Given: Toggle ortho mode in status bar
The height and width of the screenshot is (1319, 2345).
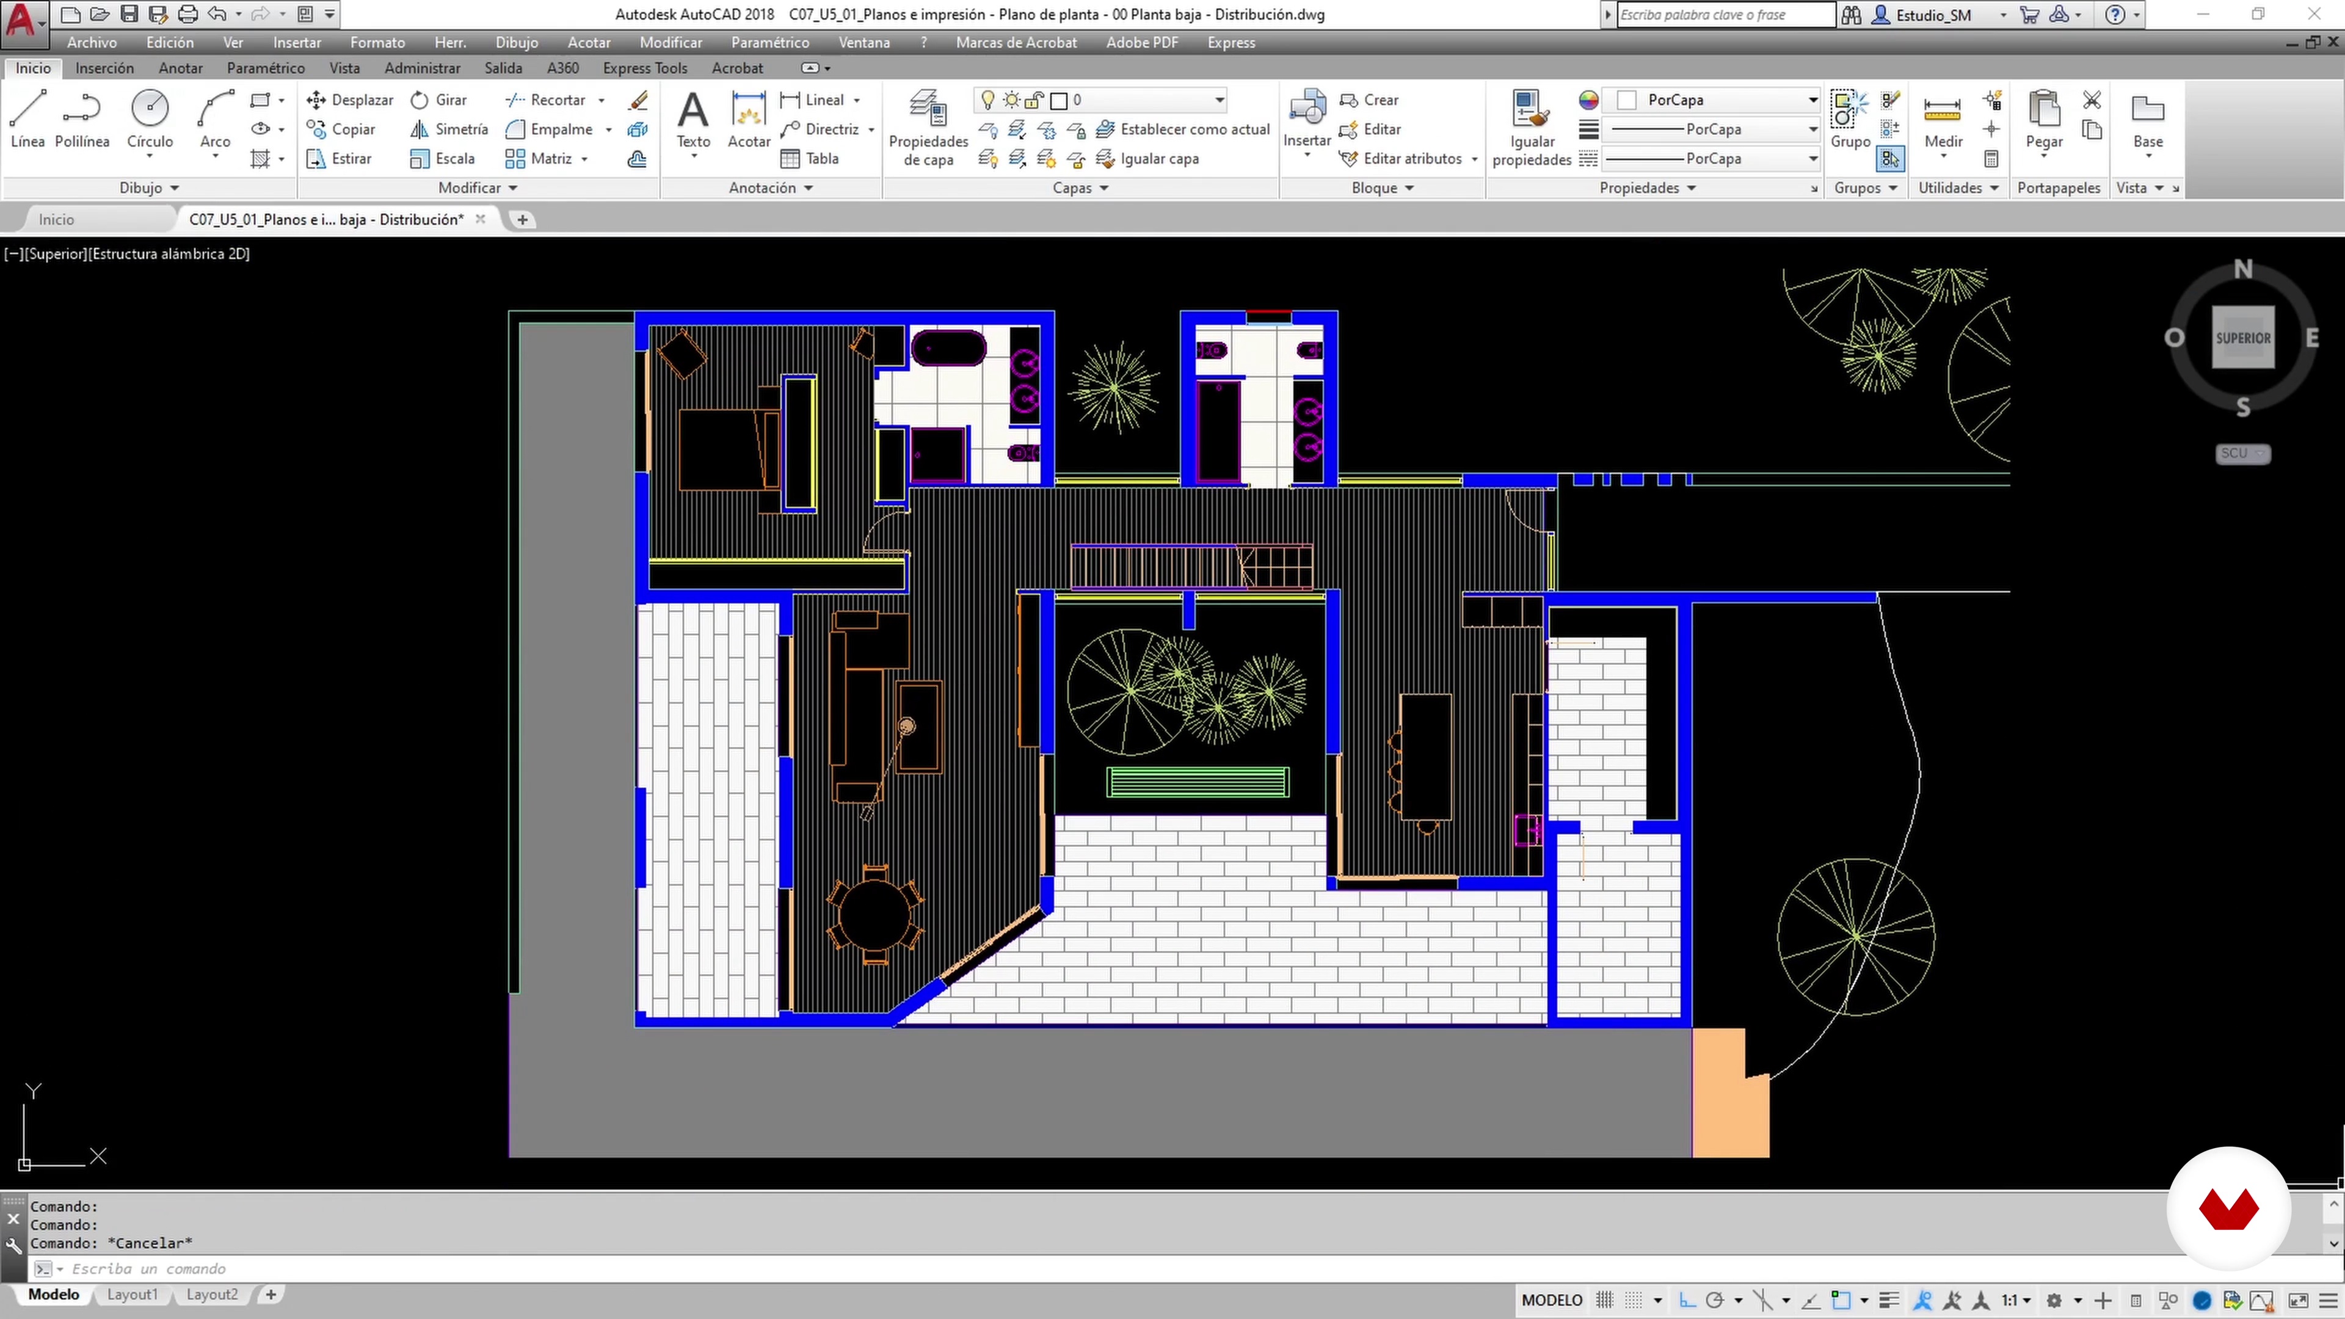Looking at the screenshot, I should (x=1687, y=1300).
